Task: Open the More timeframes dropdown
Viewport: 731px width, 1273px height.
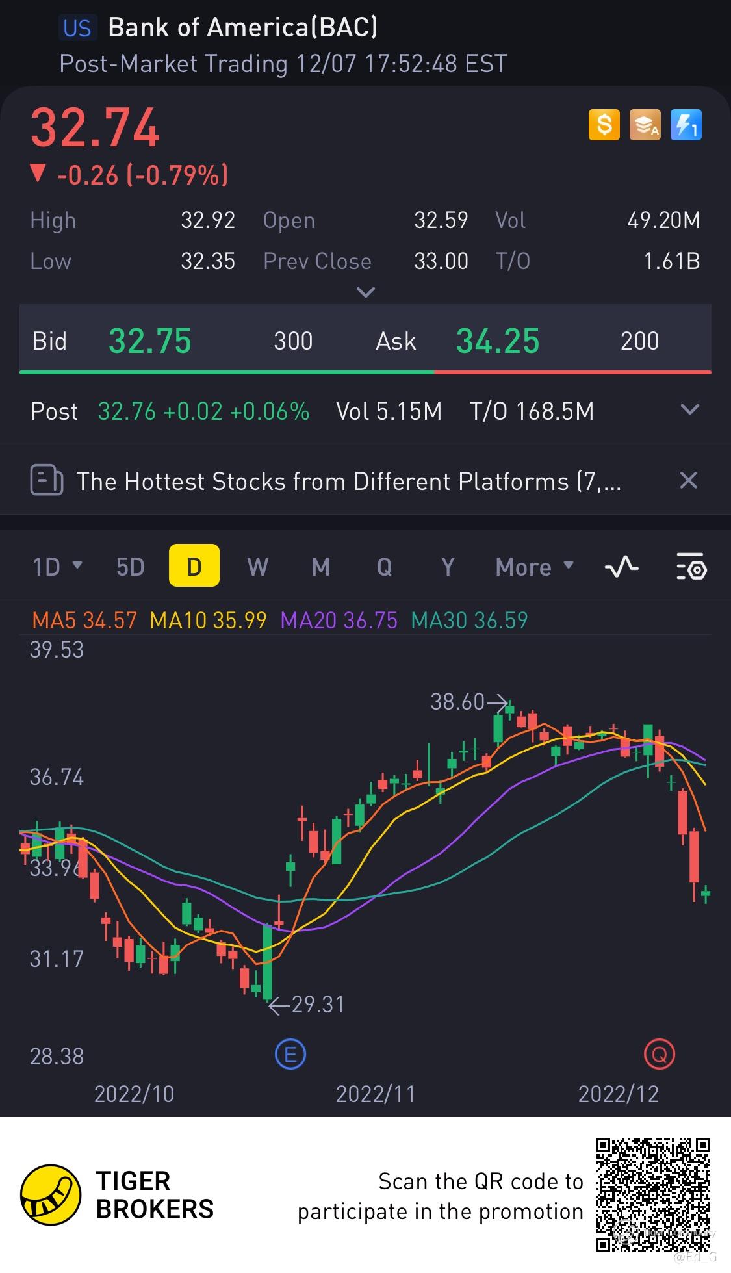Action: (535, 567)
